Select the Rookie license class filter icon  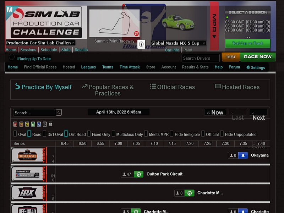15,124
